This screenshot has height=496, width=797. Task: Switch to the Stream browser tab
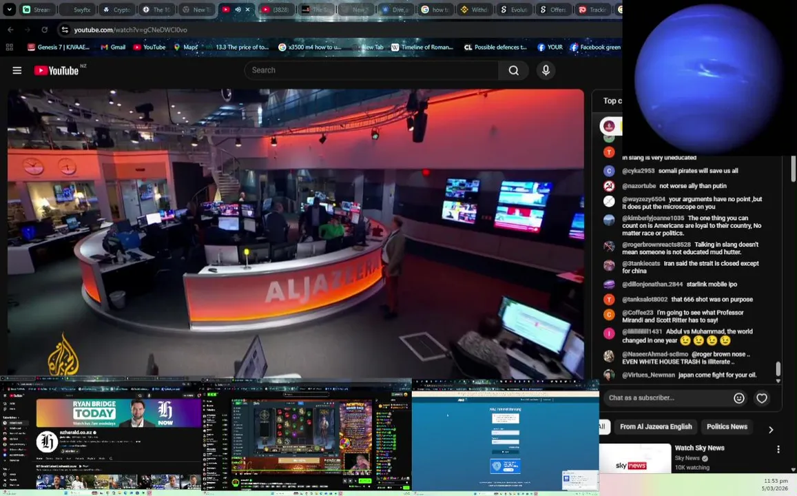point(37,10)
